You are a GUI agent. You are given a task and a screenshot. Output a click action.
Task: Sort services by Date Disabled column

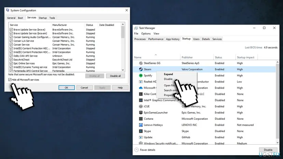[107, 25]
